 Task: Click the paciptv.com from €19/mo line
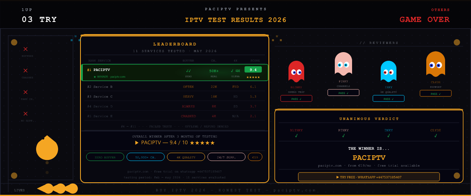pos(369,165)
